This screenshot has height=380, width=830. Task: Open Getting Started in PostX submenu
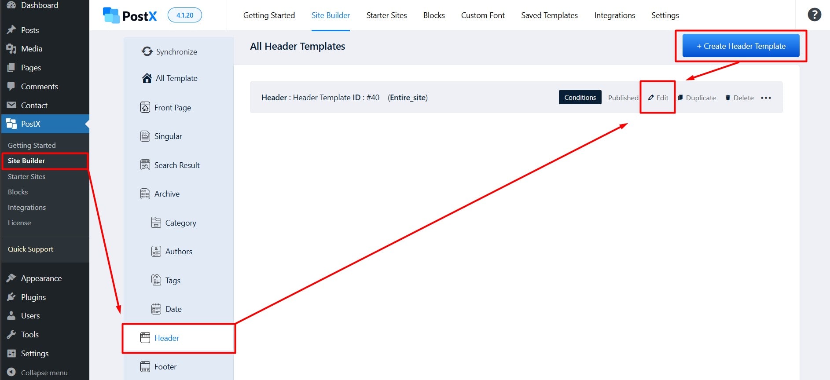click(32, 145)
